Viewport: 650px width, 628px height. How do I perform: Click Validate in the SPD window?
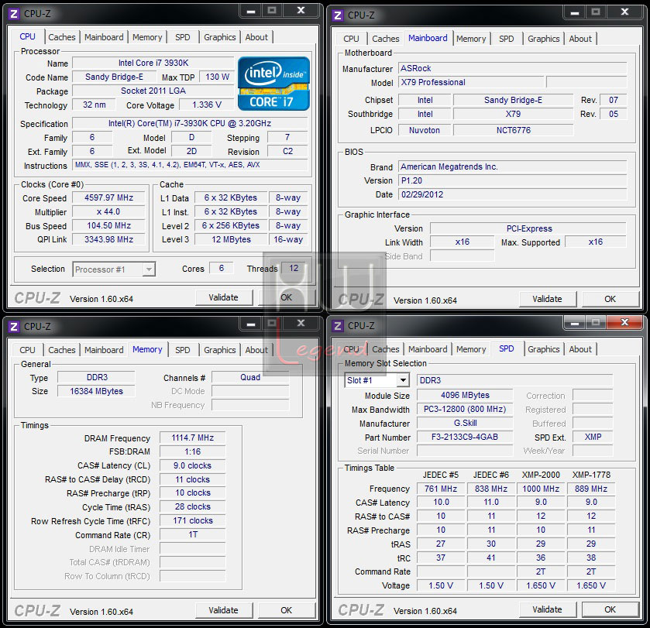[547, 609]
